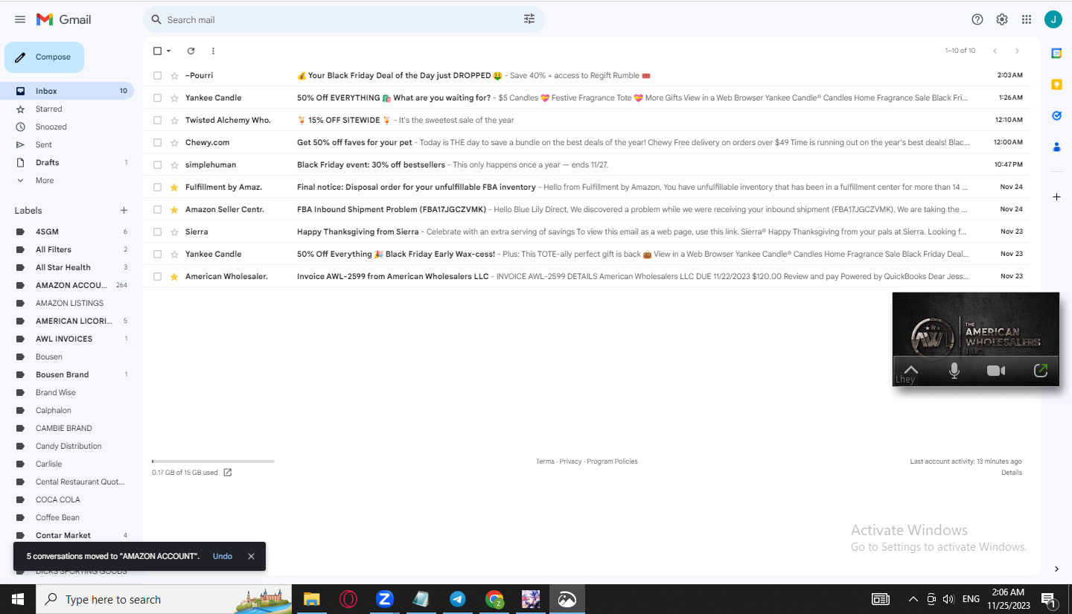
Task: Open the Program Policies link
Action: (612, 461)
